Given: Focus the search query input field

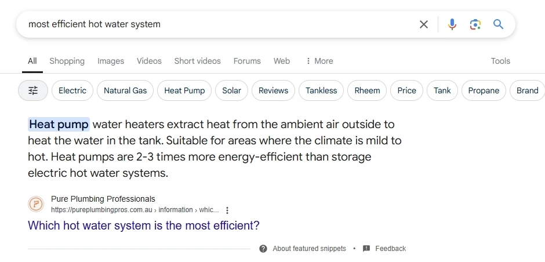Looking at the screenshot, I should pos(219,24).
